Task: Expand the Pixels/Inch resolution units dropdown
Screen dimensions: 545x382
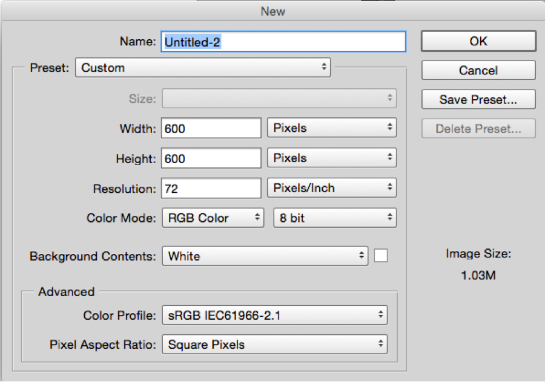Action: tap(331, 188)
